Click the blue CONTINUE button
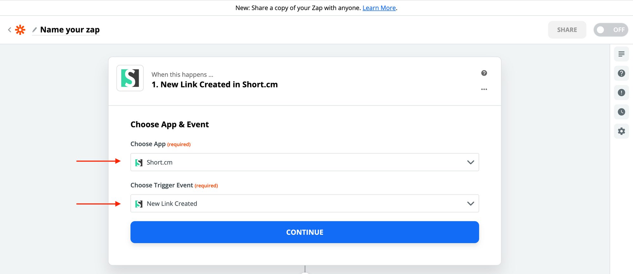The height and width of the screenshot is (274, 633). pos(304,232)
